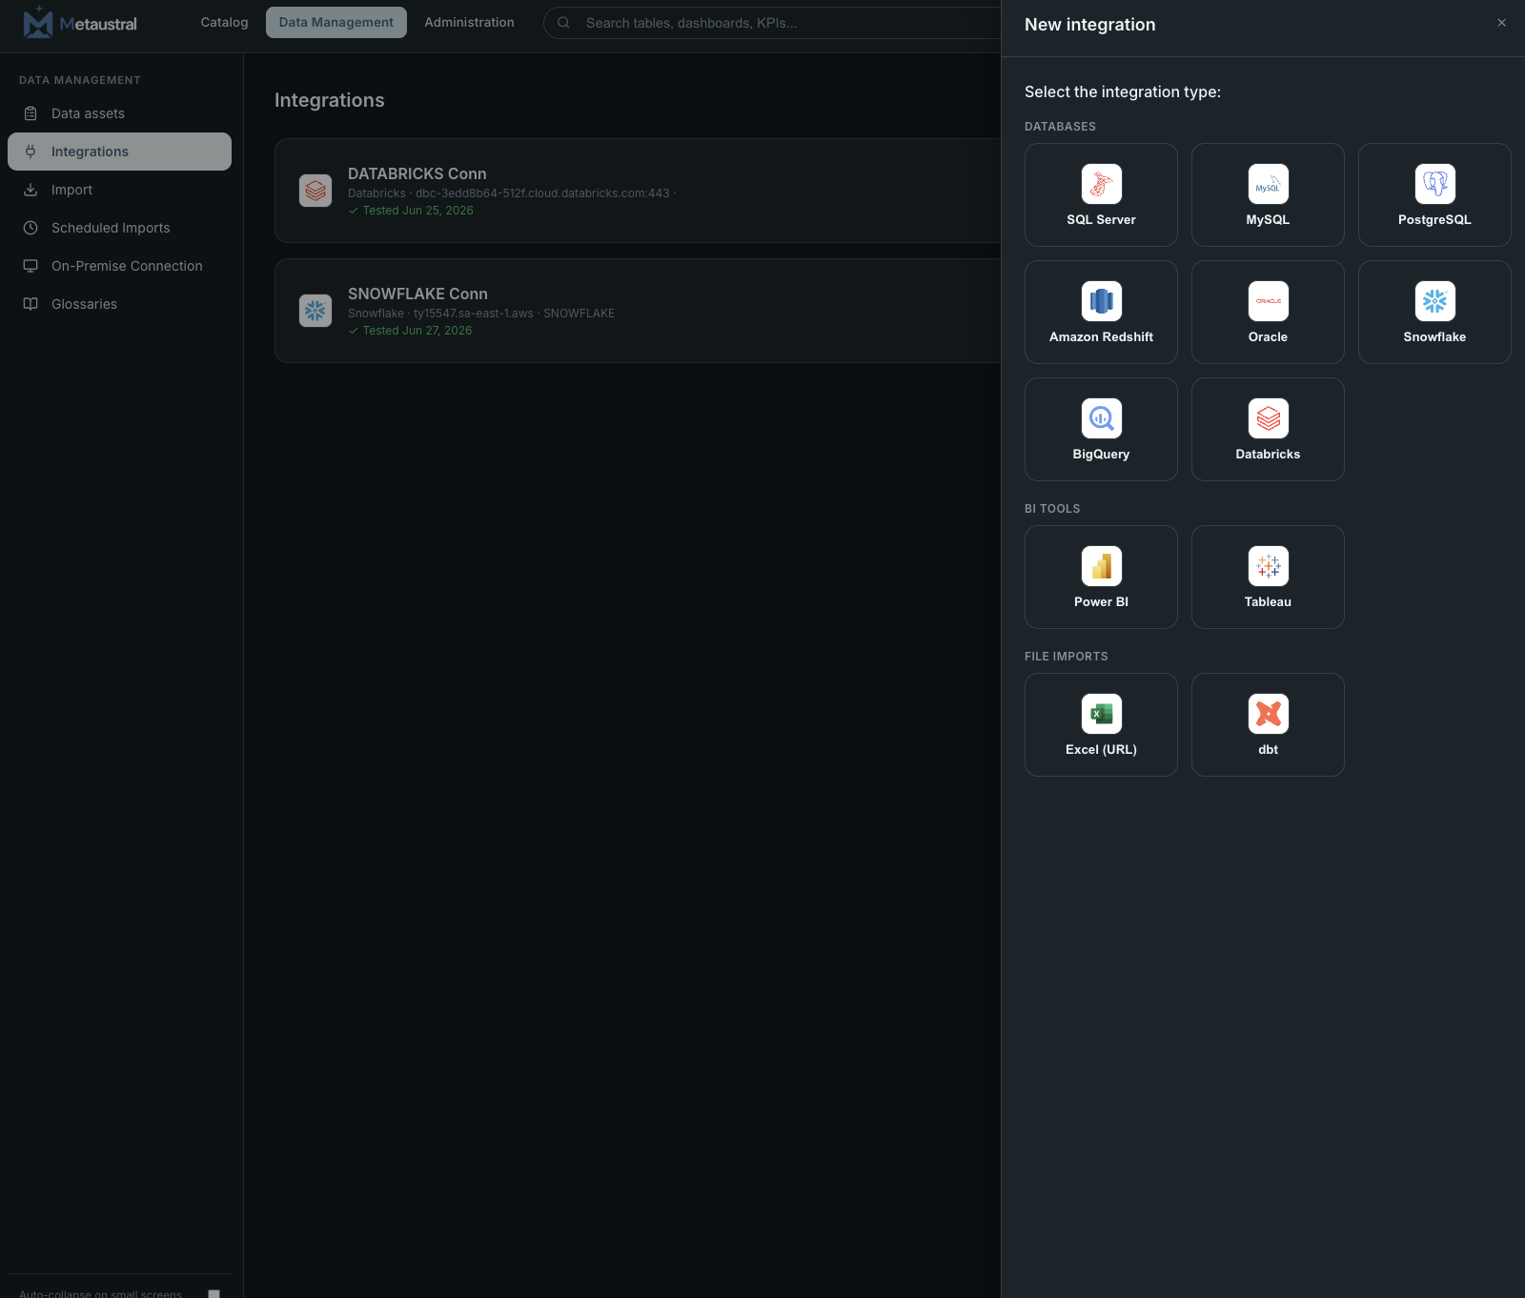Select the Tableau integration icon
This screenshot has width=1525, height=1298.
coord(1268,566)
